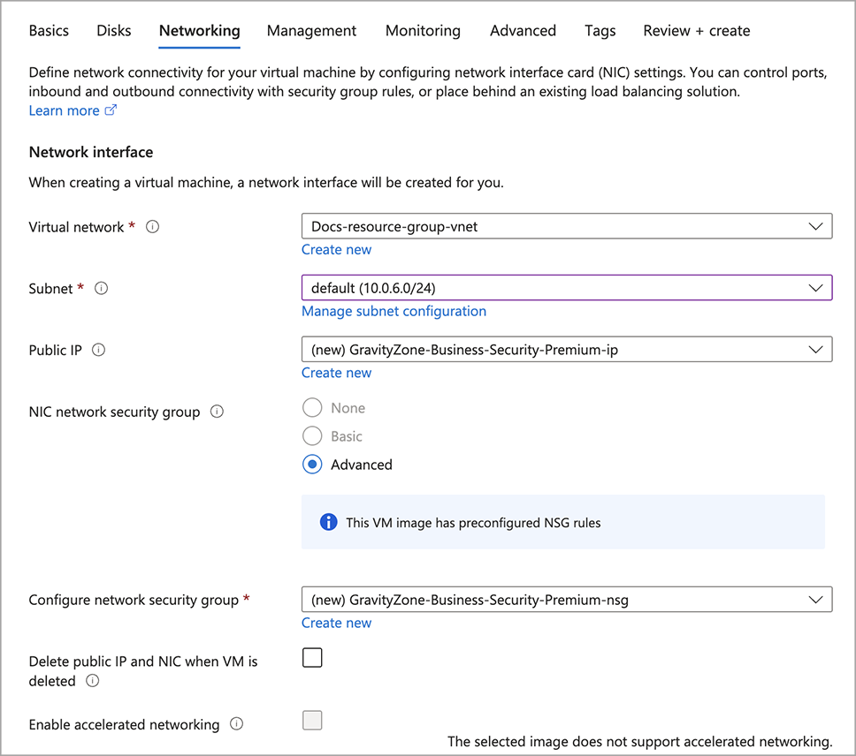Click info icon beside Subnet label
Screen dimensions: 856x756
point(101,289)
